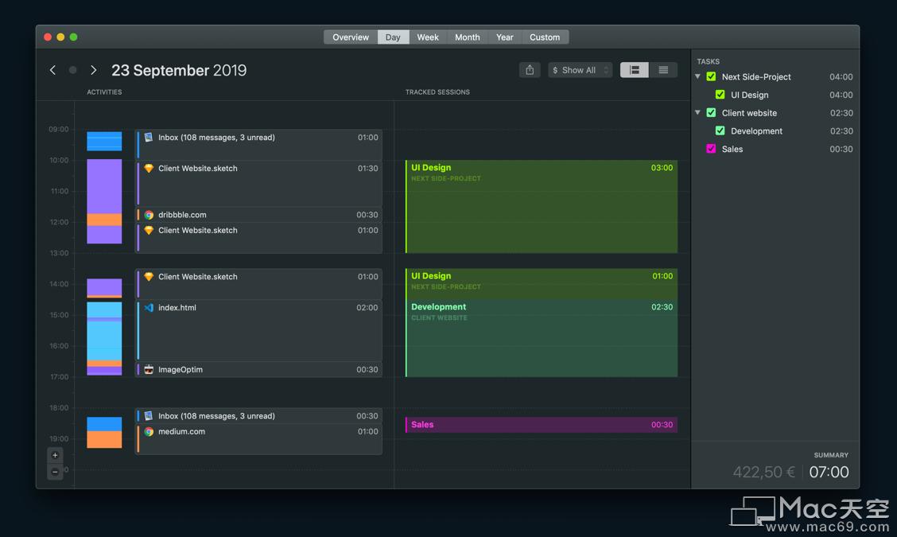Switch to Overview tab
The image size is (897, 537).
pos(351,37)
